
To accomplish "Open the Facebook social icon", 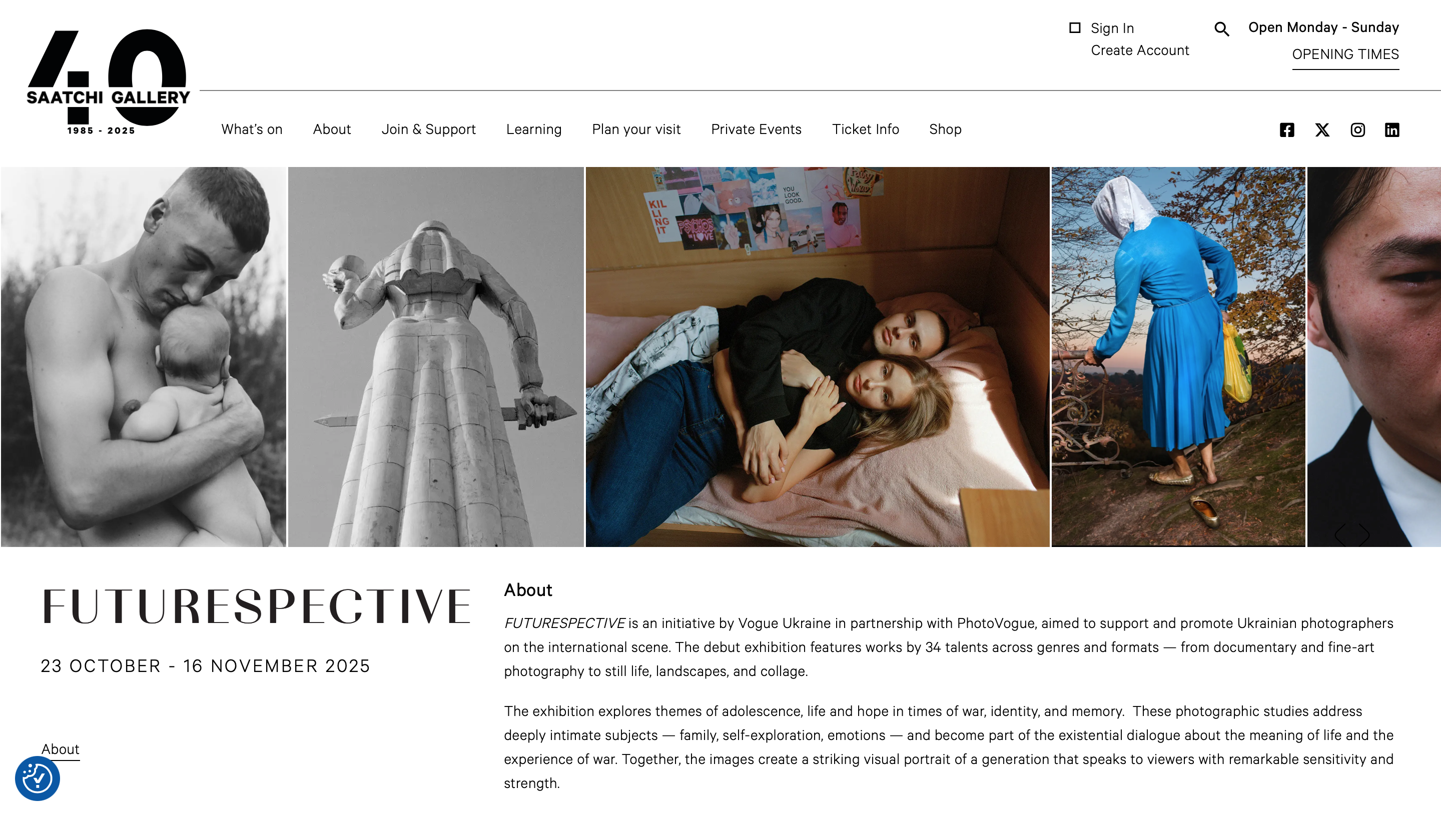I will (x=1286, y=130).
